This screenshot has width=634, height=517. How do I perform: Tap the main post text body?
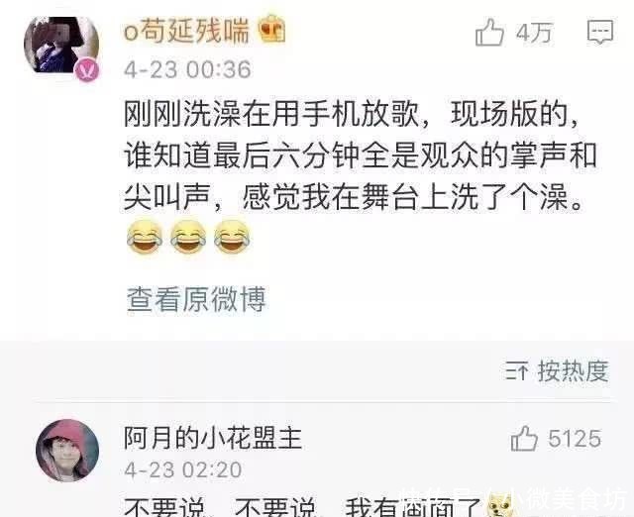361,157
